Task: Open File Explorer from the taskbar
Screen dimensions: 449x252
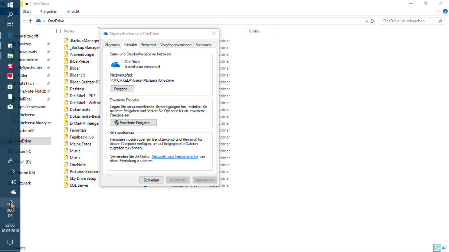Action: [10, 56]
